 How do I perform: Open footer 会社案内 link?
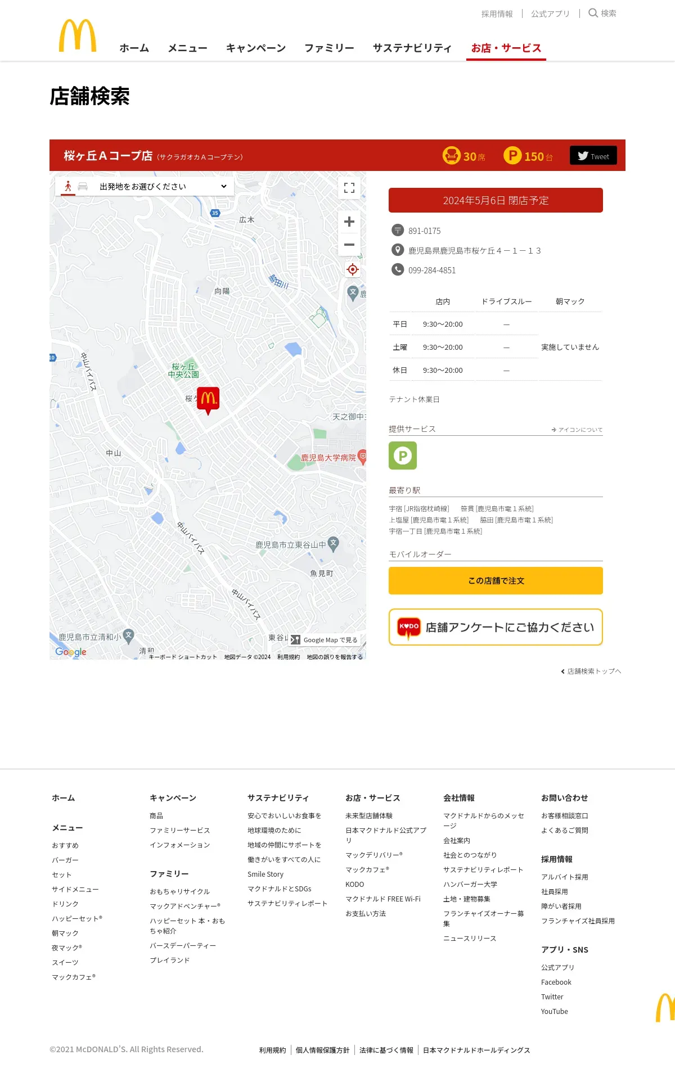click(457, 841)
